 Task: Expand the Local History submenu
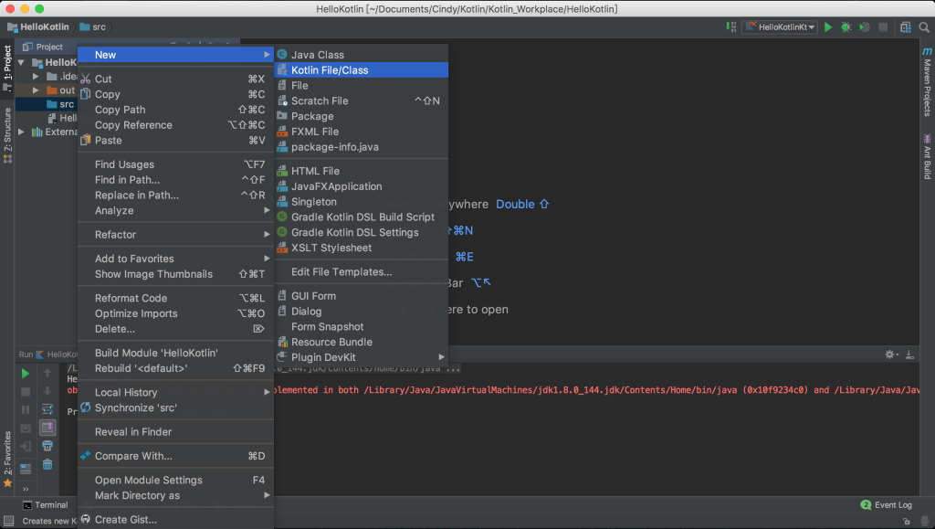[x=175, y=393]
